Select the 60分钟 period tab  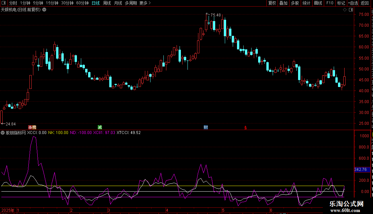[83, 3]
